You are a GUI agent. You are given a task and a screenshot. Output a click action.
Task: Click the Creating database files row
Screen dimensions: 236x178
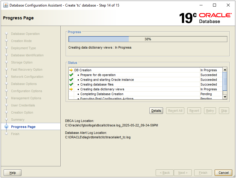(145, 84)
